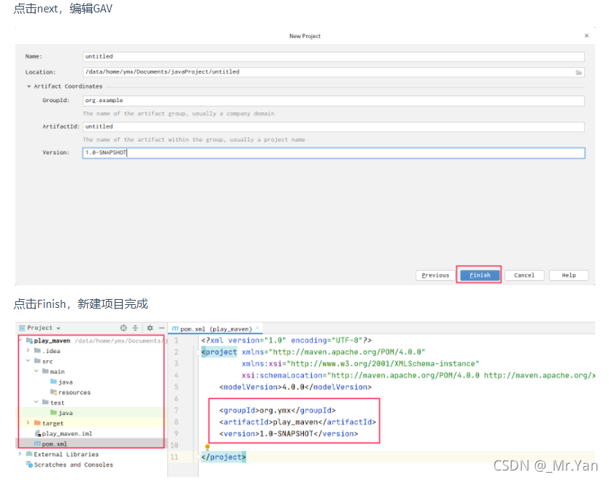The height and width of the screenshot is (480, 609).
Task: Close the New Project dialog with X
Action: point(586,36)
